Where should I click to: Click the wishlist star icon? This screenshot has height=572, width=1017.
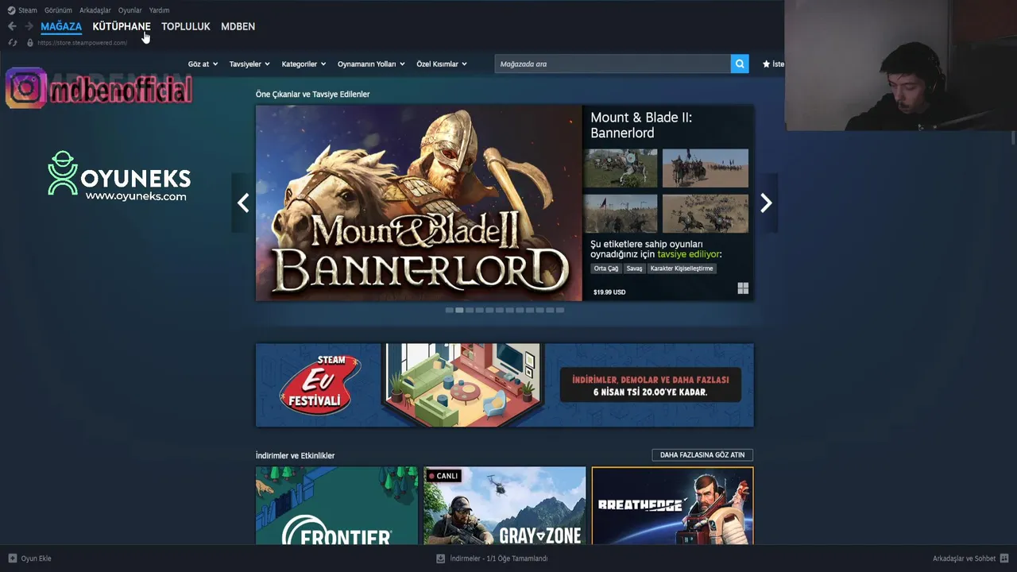click(x=766, y=64)
